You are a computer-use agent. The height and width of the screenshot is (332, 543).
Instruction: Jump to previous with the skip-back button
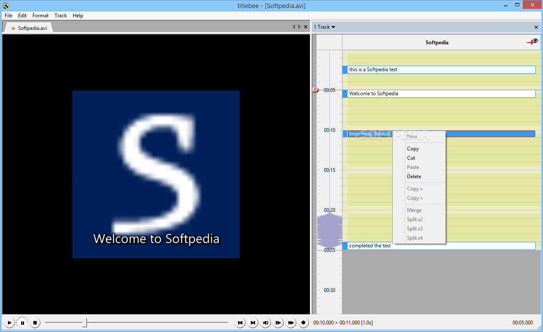pyautogui.click(x=240, y=323)
